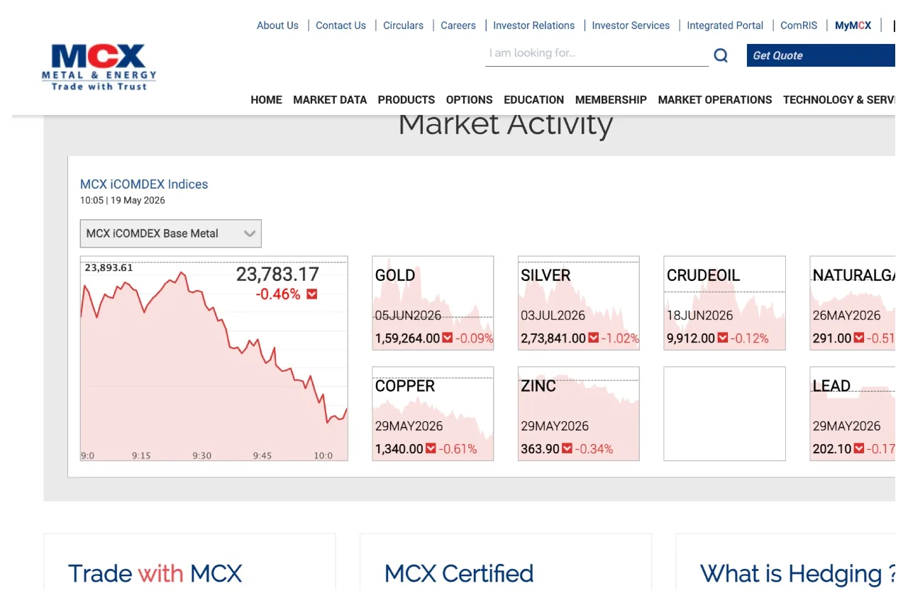Viewport: 908px width, 603px height.
Task: Focus the 'I am looking for...' search field
Action: pyautogui.click(x=597, y=54)
